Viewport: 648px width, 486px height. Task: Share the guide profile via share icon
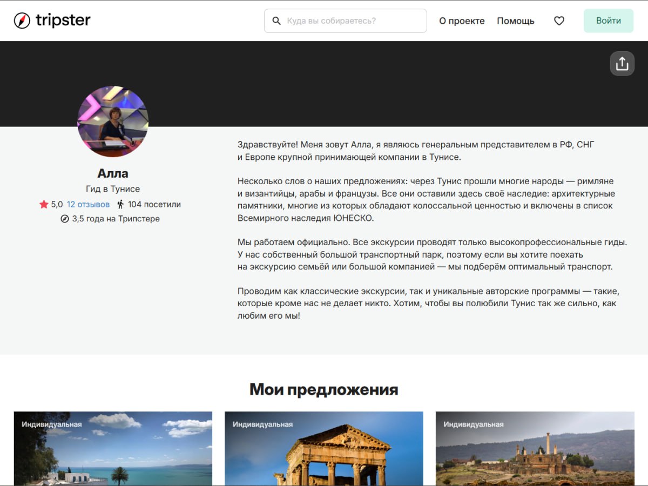click(x=622, y=64)
